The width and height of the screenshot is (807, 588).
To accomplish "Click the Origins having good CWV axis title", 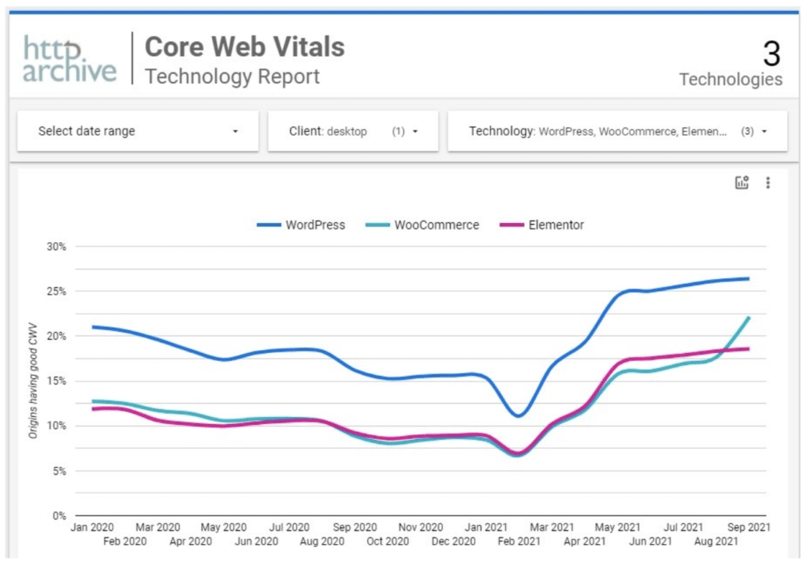I will (34, 381).
